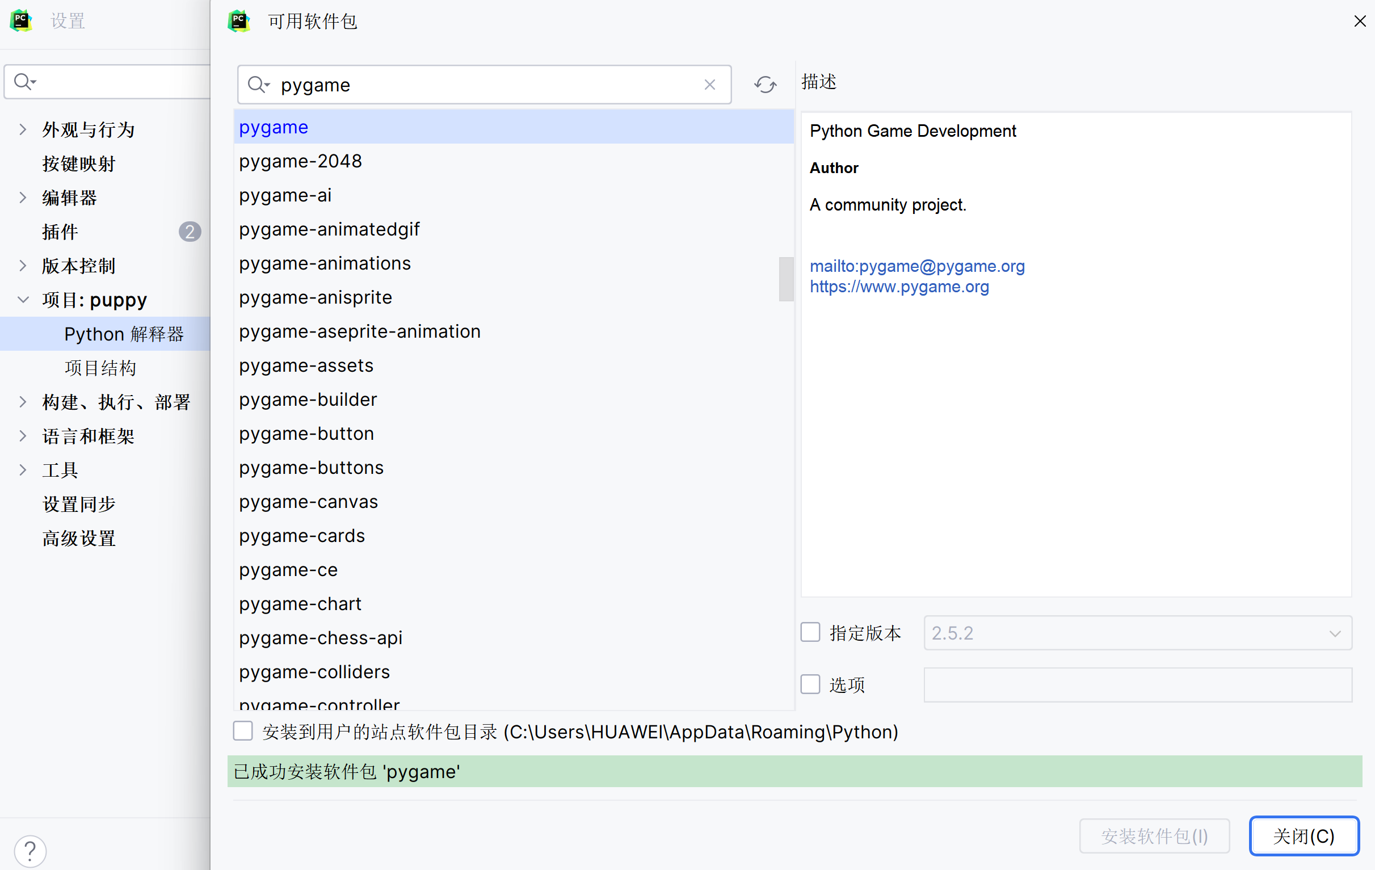
Task: Select pygame-animatedgif package
Action: point(514,229)
